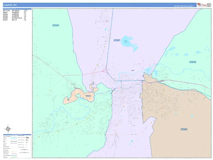The width and height of the screenshot is (213, 160).
Task: Click the Soda Lake label on the map
Action: point(126,41)
